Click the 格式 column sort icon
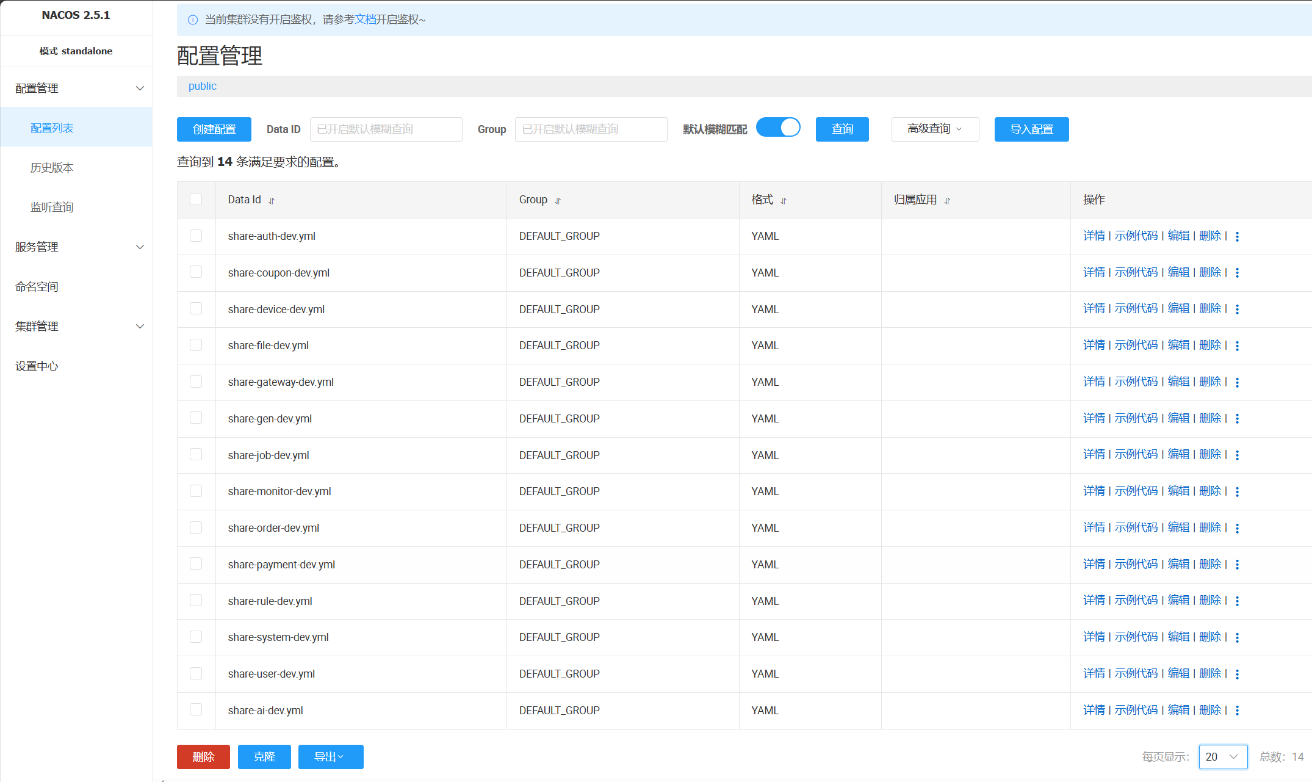Image resolution: width=1312 pixels, height=782 pixels. coord(784,201)
